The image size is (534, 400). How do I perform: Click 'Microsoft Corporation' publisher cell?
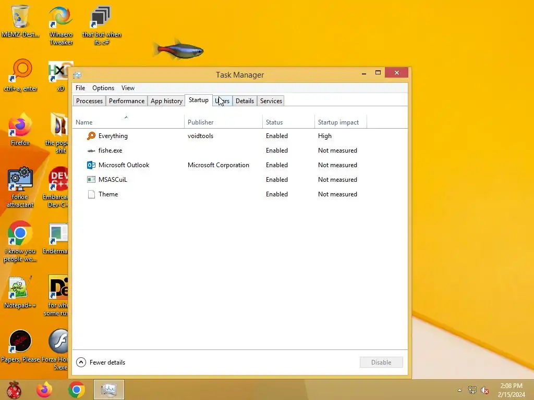coord(219,165)
